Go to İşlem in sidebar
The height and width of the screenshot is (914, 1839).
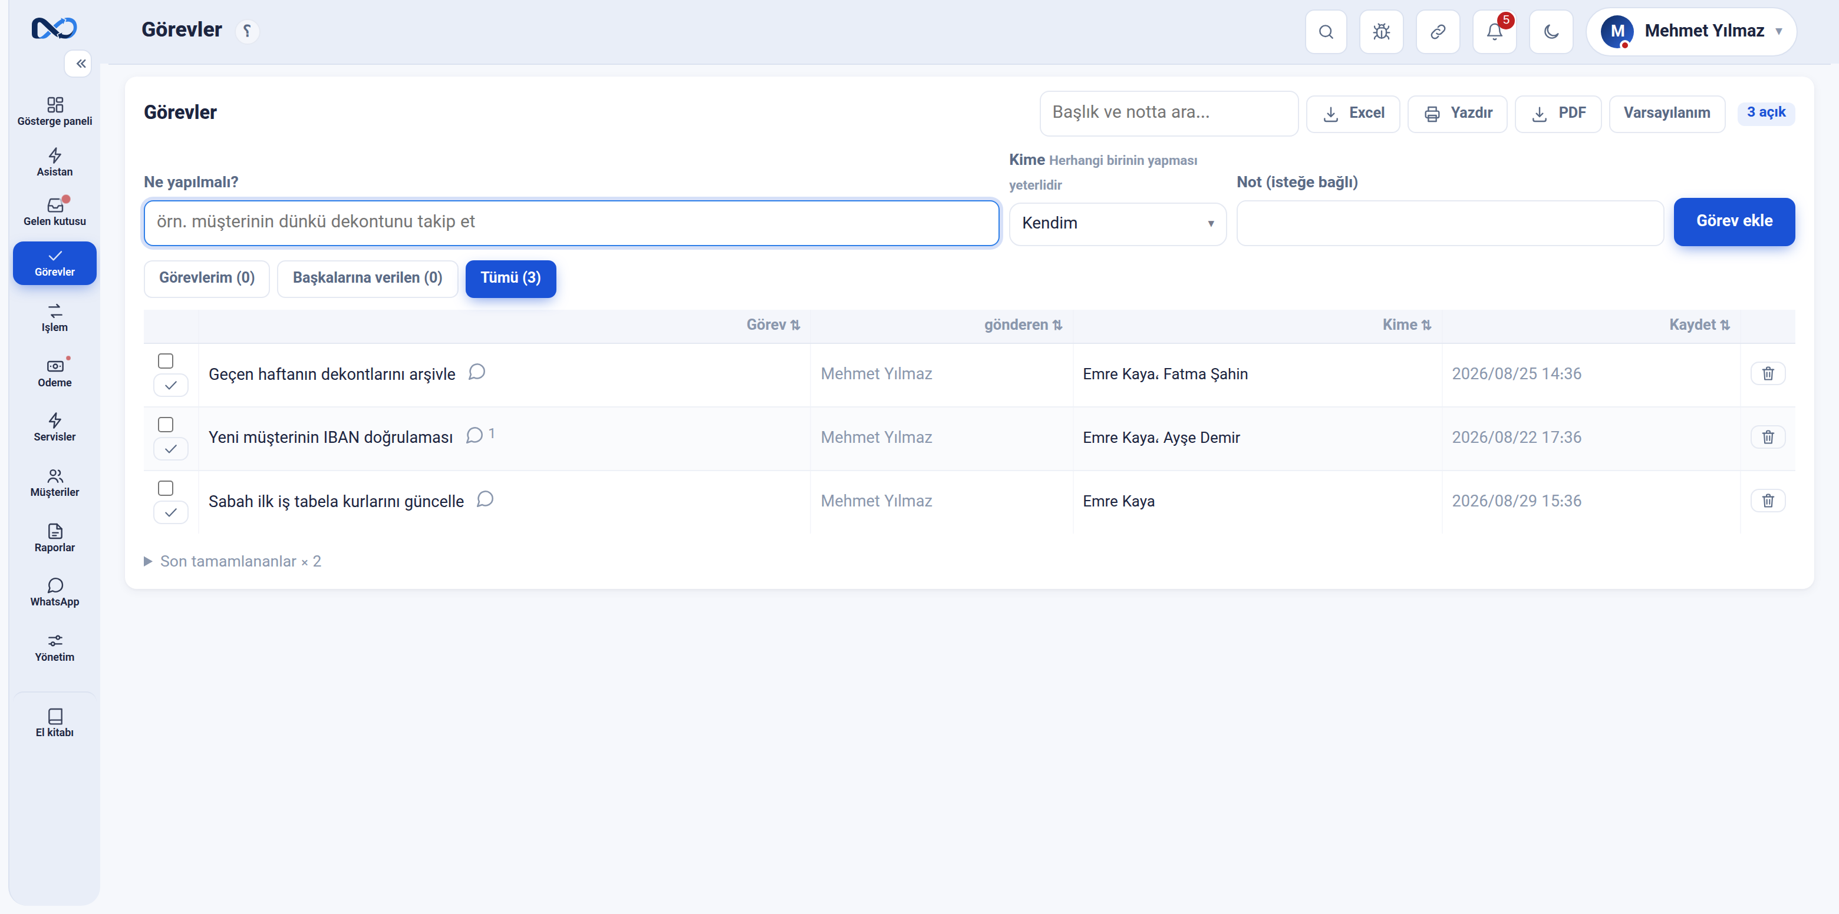click(x=55, y=318)
